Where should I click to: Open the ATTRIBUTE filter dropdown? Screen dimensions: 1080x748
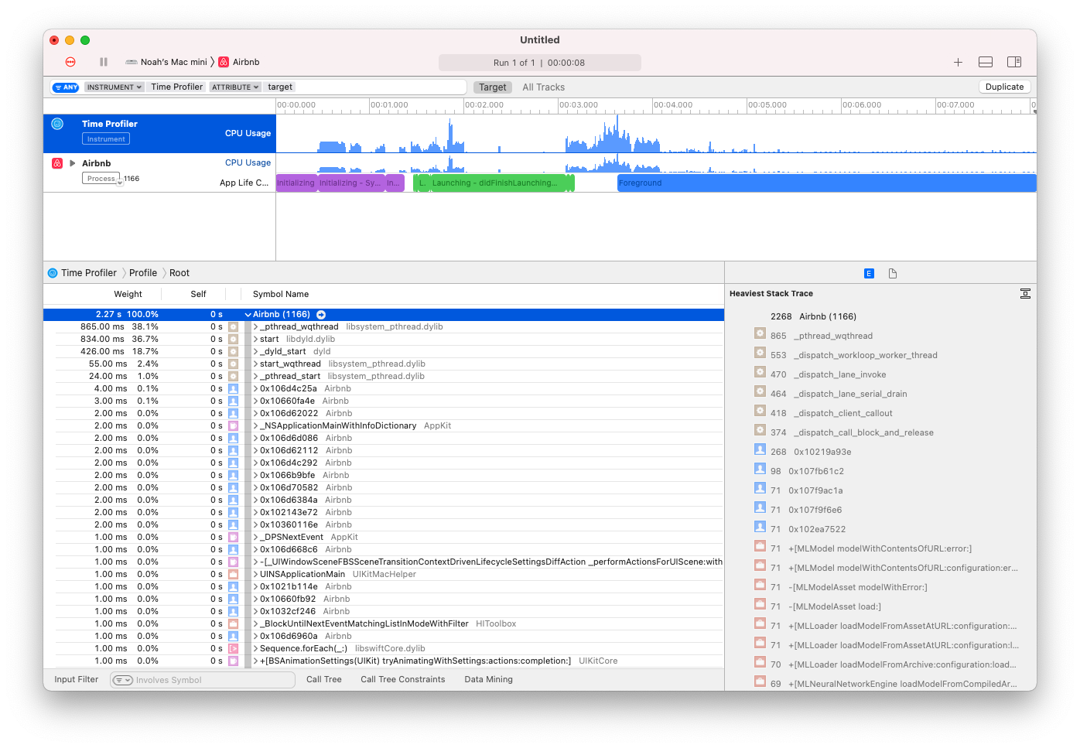coord(235,87)
